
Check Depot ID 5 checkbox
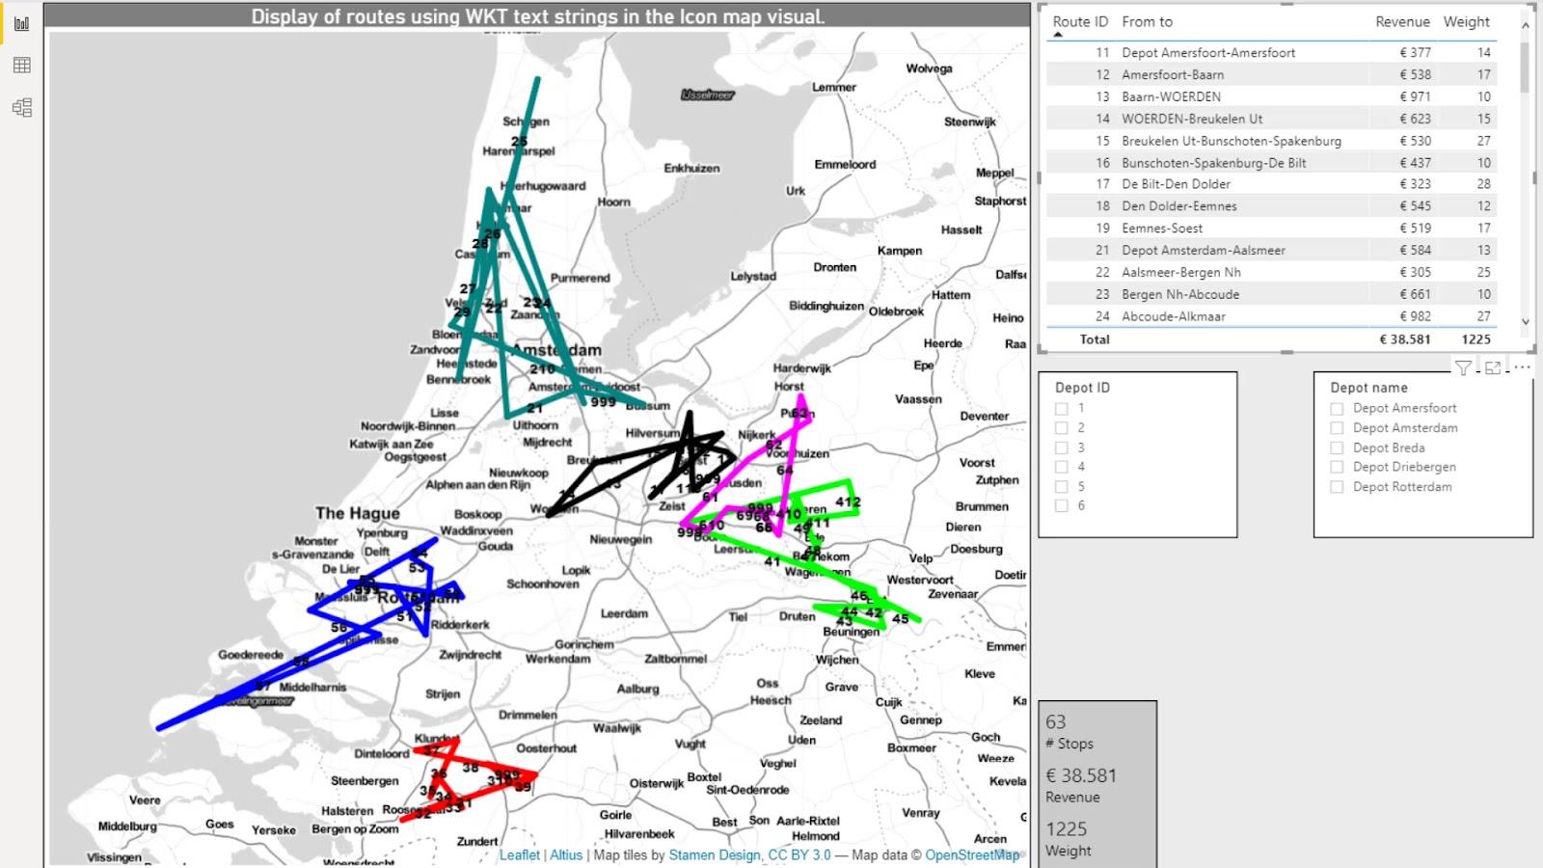pyautogui.click(x=1062, y=487)
